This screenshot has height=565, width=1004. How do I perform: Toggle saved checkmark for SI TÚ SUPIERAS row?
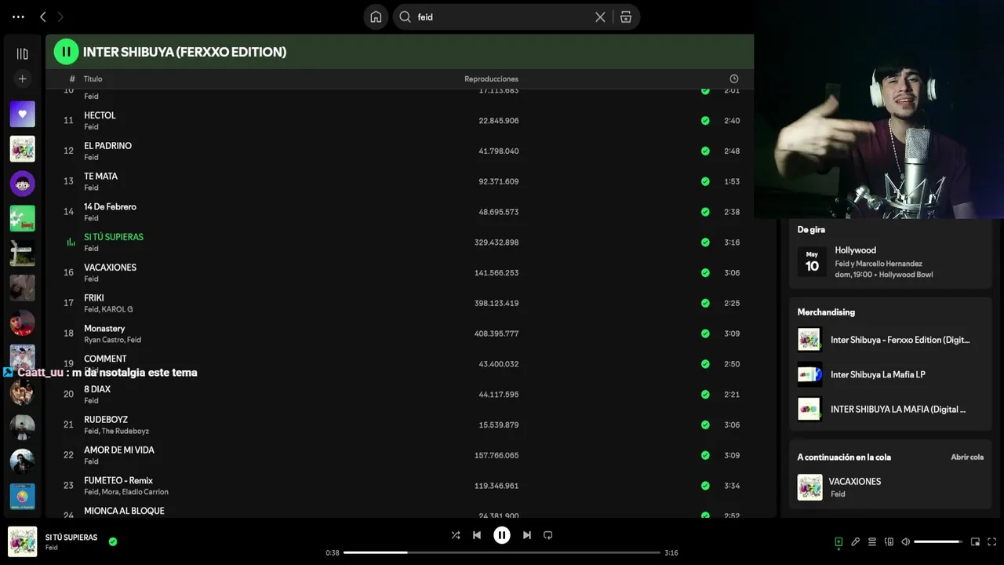(x=705, y=242)
